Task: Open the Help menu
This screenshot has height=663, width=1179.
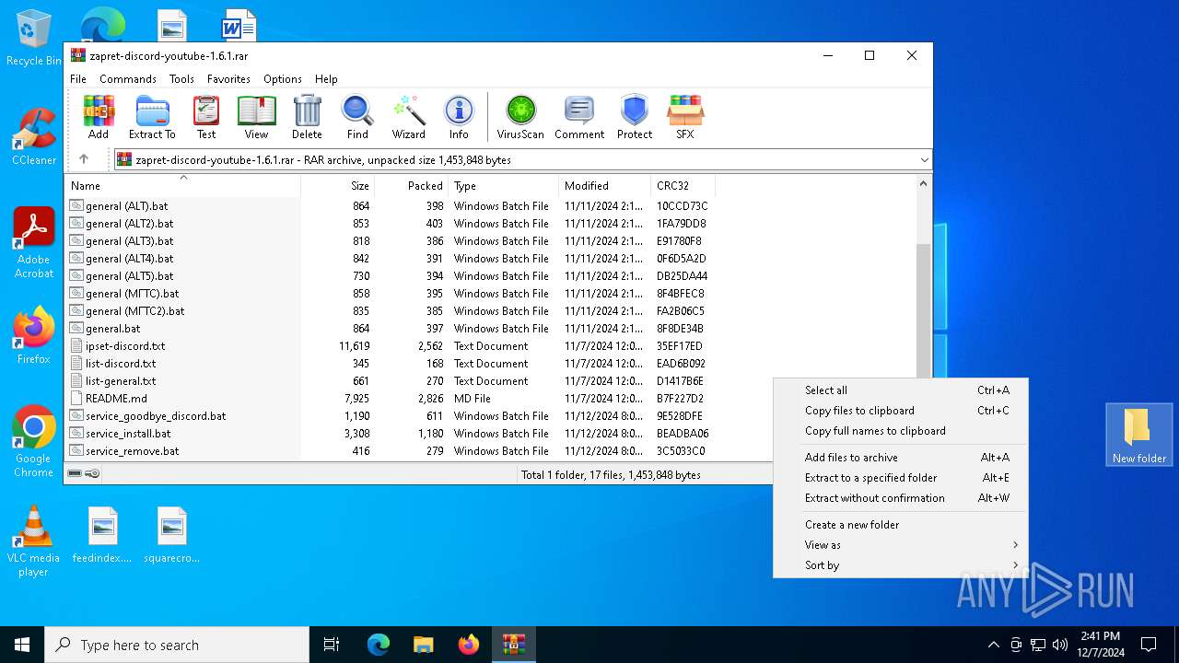Action: click(326, 79)
